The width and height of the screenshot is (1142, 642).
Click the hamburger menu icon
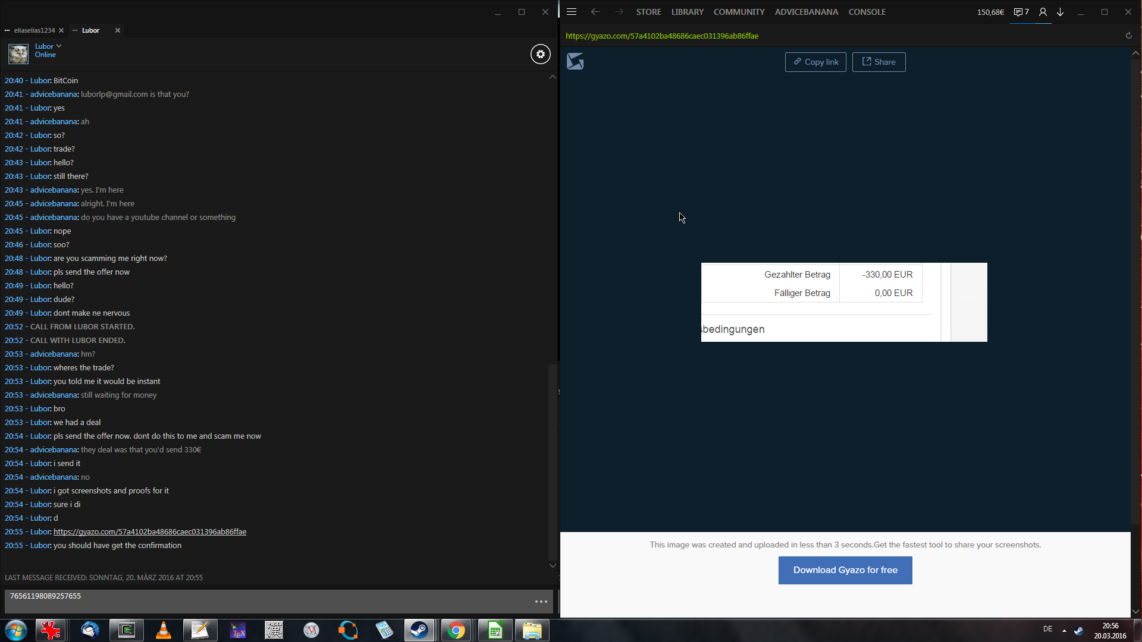tap(572, 12)
